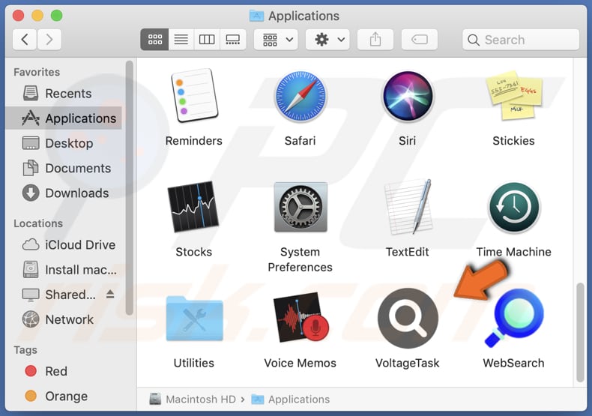Click the Applications folder icon in title bar

point(257,16)
